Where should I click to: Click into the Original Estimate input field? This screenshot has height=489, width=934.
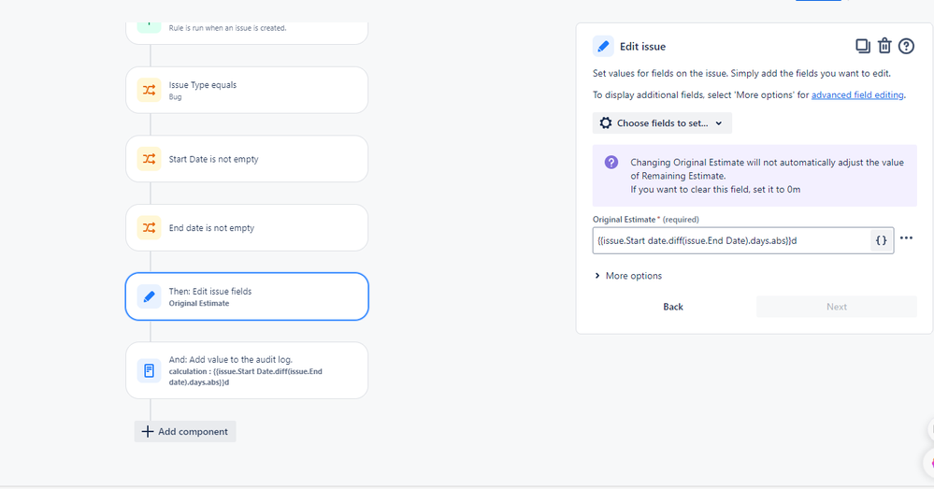coord(731,240)
